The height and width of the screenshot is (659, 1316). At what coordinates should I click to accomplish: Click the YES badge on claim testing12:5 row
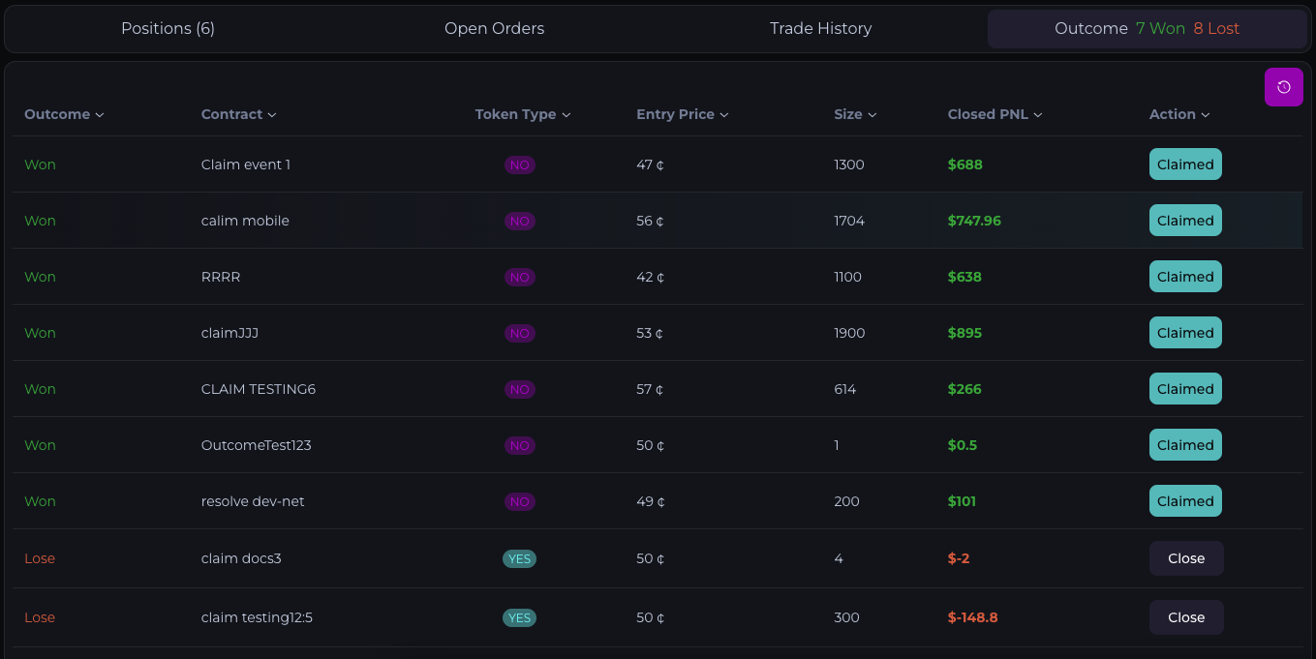point(519,617)
